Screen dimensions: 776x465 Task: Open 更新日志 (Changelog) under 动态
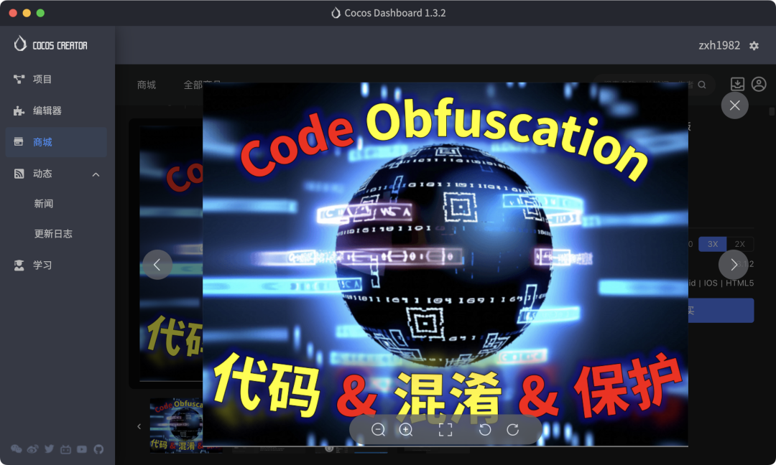click(53, 234)
